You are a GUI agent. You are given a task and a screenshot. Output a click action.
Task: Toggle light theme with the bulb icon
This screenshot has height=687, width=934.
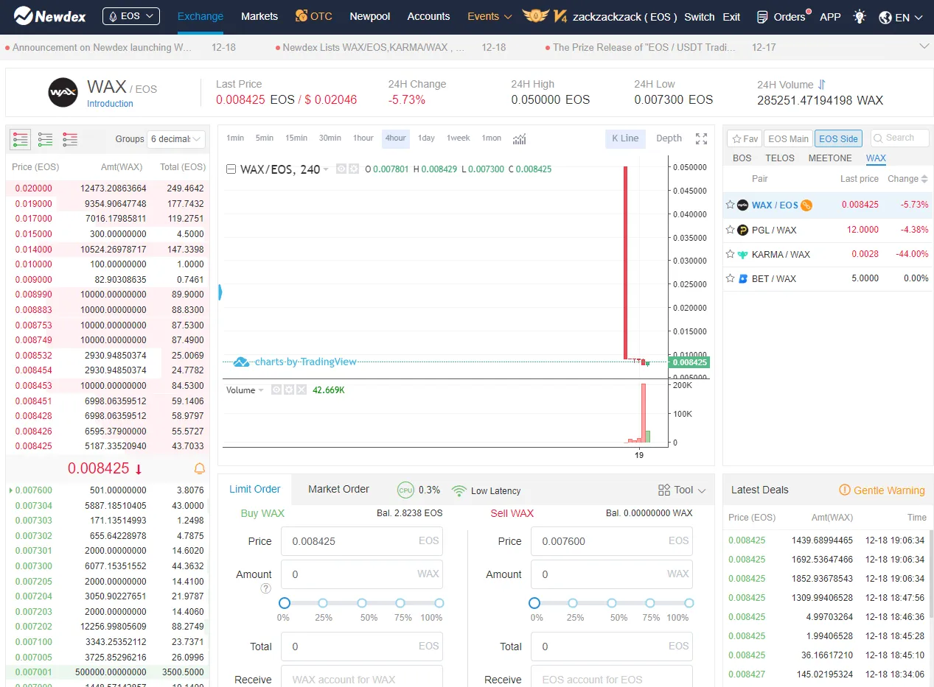pos(859,16)
